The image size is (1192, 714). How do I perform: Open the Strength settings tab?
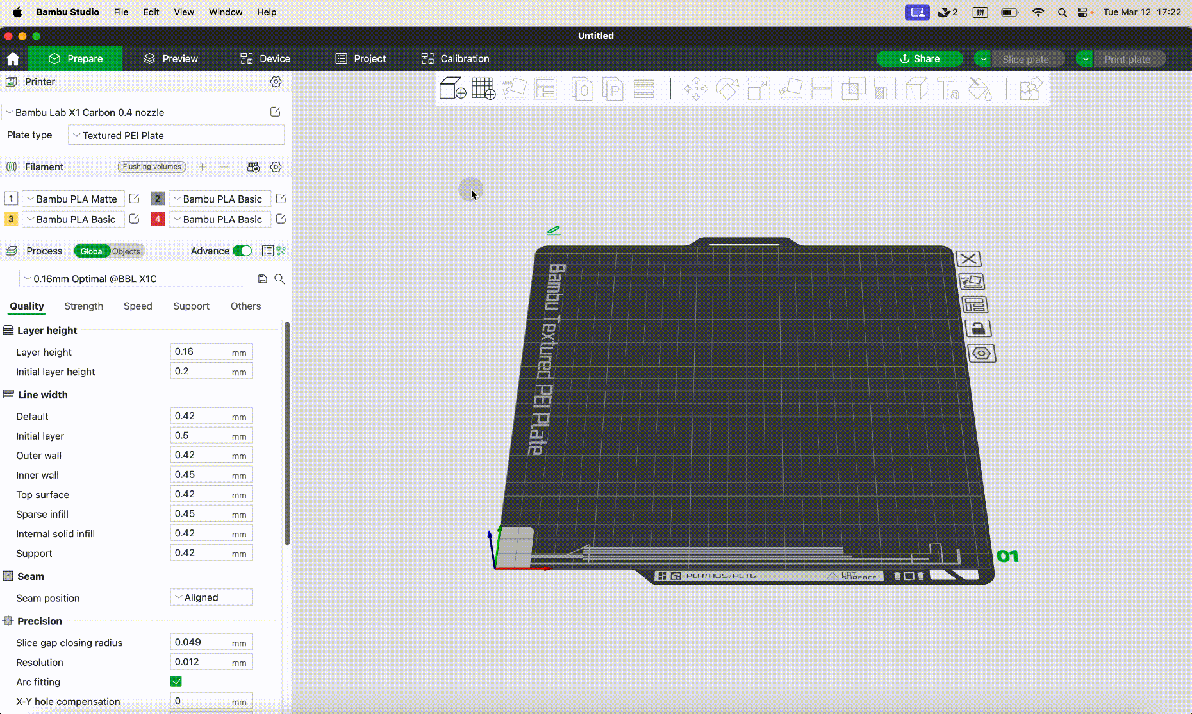pyautogui.click(x=83, y=306)
